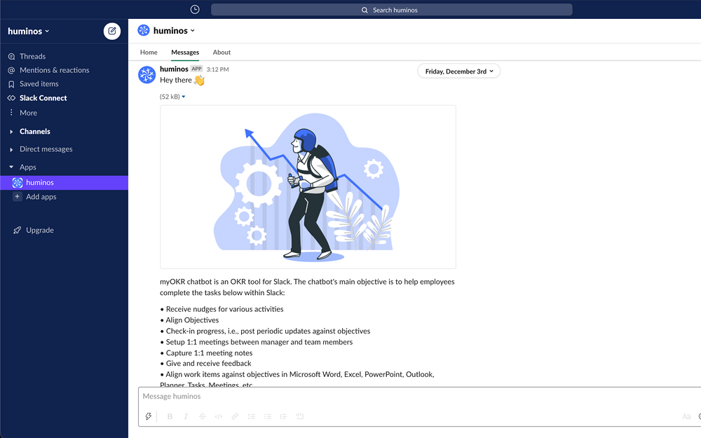Open the huminos workspace menu
Image resolution: width=701 pixels, height=438 pixels.
pos(28,32)
